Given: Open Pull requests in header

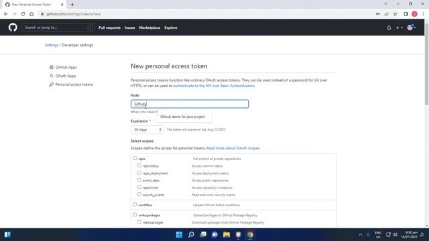Looking at the screenshot, I should (x=109, y=27).
